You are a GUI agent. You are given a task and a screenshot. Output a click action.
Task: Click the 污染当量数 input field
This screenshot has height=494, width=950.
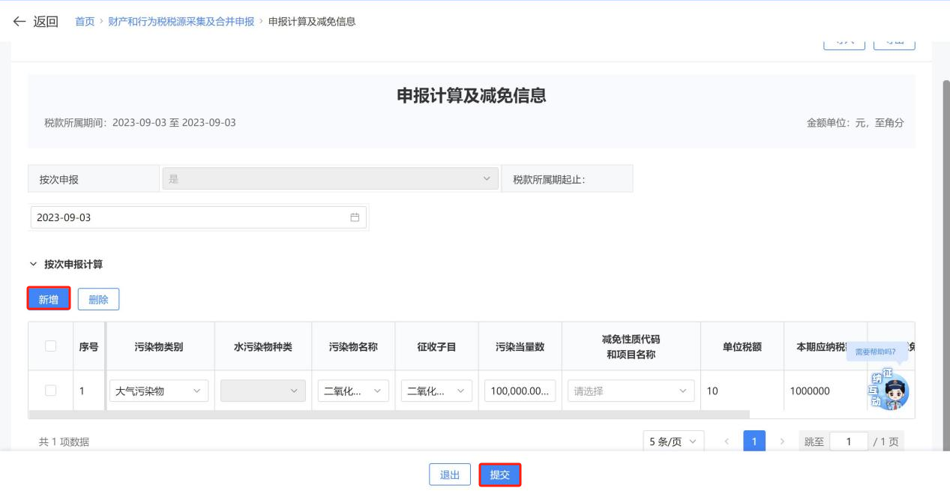tap(520, 391)
